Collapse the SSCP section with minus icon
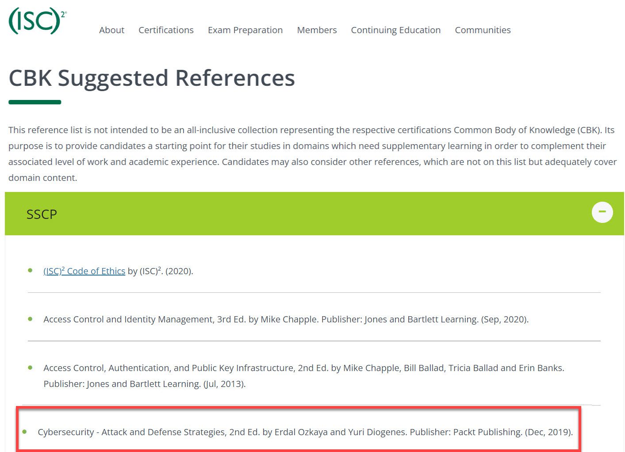Screen dimensions: 625x452 click(x=602, y=212)
